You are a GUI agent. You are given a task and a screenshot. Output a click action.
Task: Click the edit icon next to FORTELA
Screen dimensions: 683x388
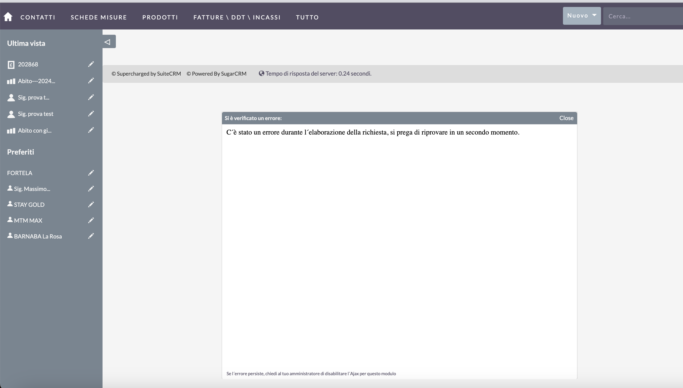91,173
